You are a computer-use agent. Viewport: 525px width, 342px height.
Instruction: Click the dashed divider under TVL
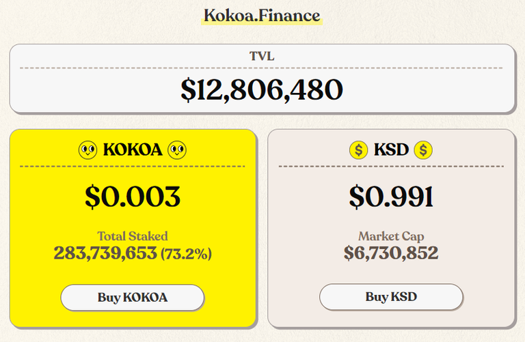click(261, 68)
